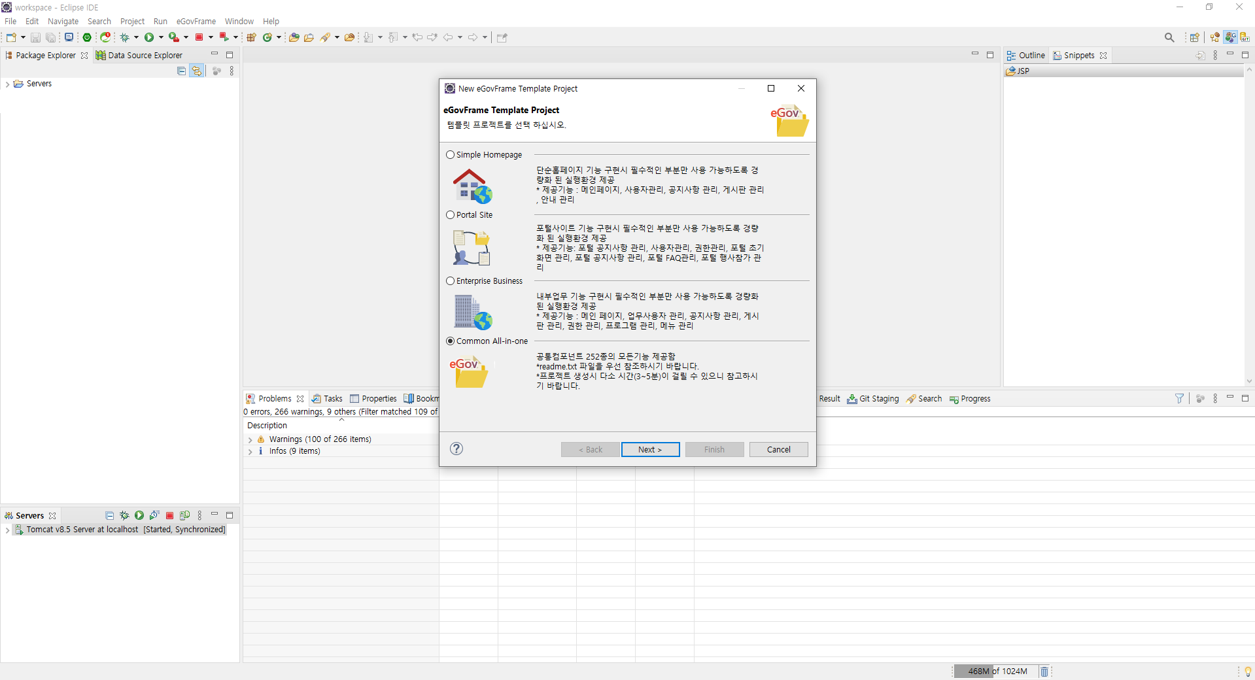Open the Debug dropdown arrow in toolbar
Image resolution: width=1255 pixels, height=680 pixels.
coord(136,37)
